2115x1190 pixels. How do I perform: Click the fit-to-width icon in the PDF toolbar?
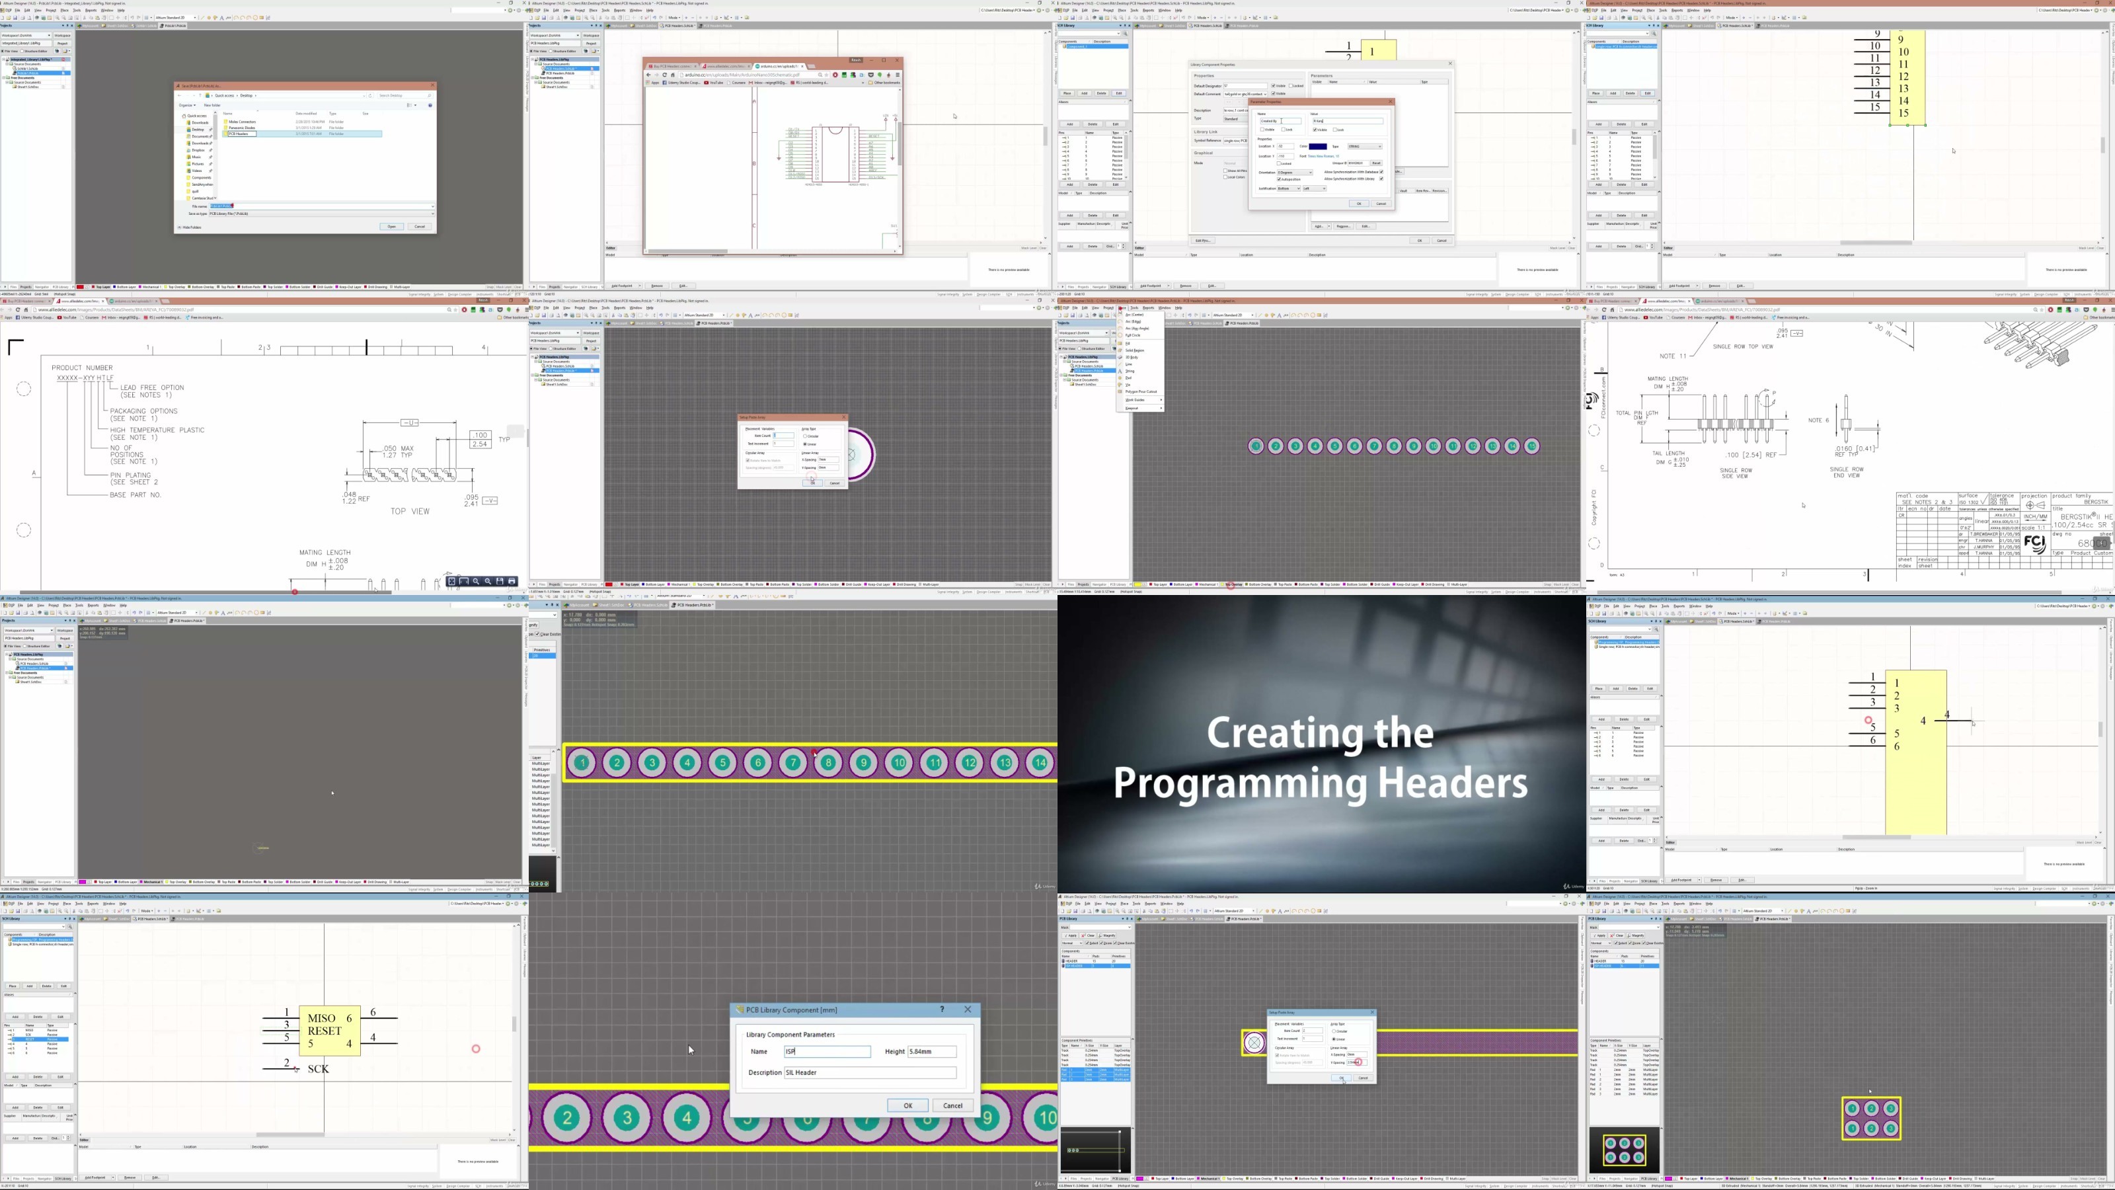[464, 582]
